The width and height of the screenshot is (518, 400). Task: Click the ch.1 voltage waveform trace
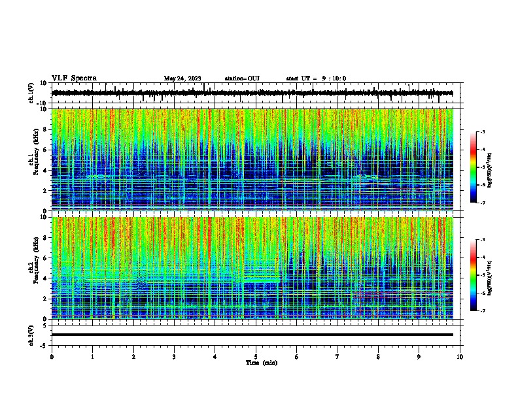[x=252, y=93]
